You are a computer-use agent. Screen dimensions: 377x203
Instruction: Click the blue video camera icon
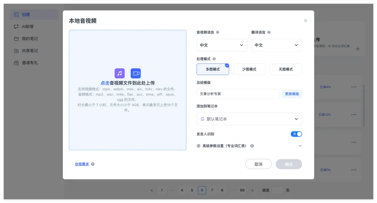tap(135, 73)
